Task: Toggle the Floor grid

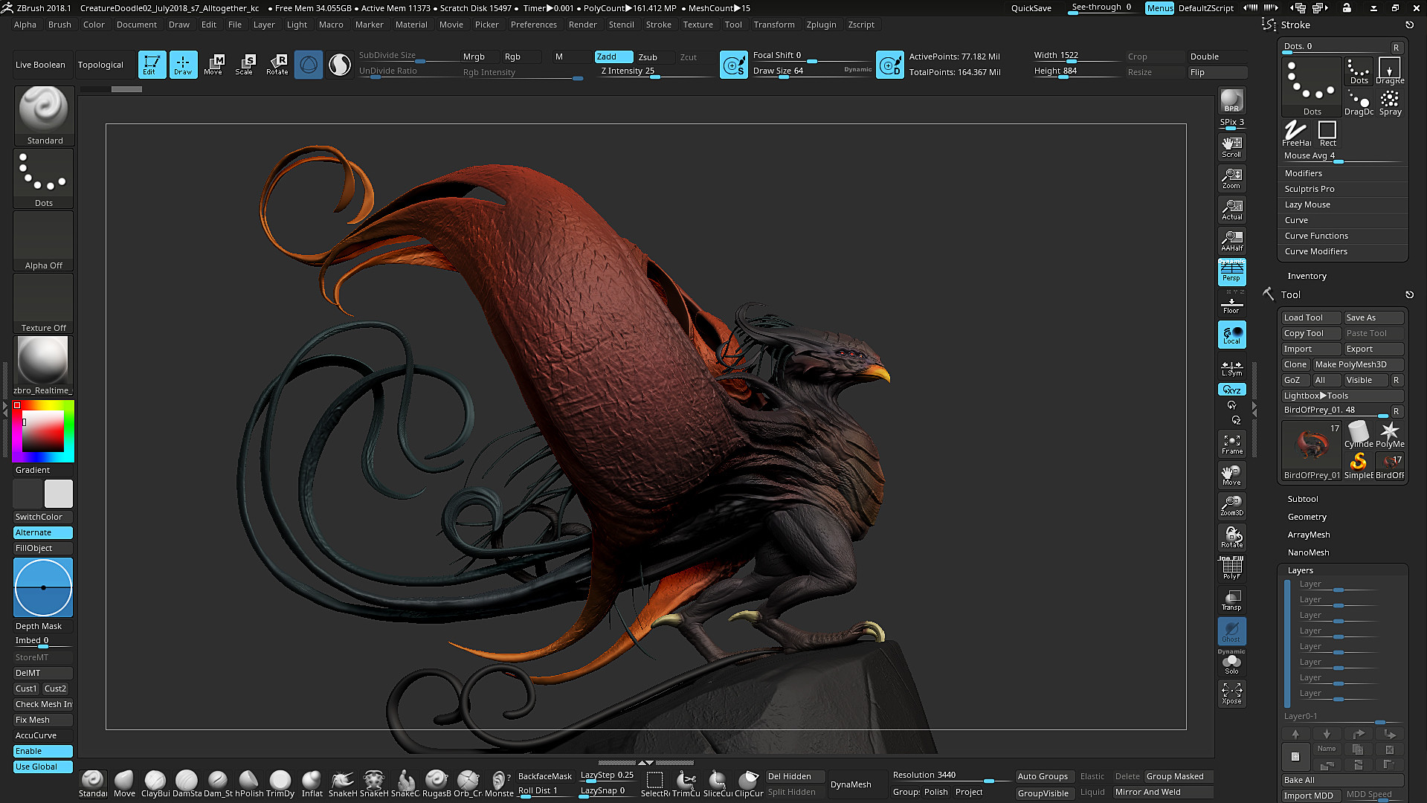Action: point(1231,303)
